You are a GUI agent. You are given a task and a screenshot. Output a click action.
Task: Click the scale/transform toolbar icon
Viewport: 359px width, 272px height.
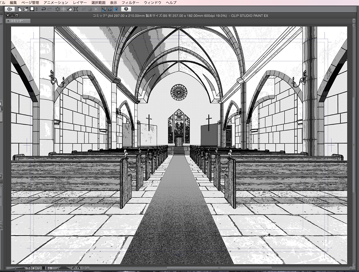pos(76,9)
